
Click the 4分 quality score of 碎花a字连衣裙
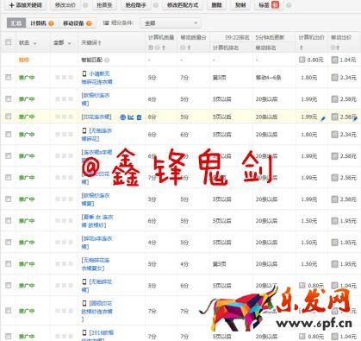pos(152,243)
